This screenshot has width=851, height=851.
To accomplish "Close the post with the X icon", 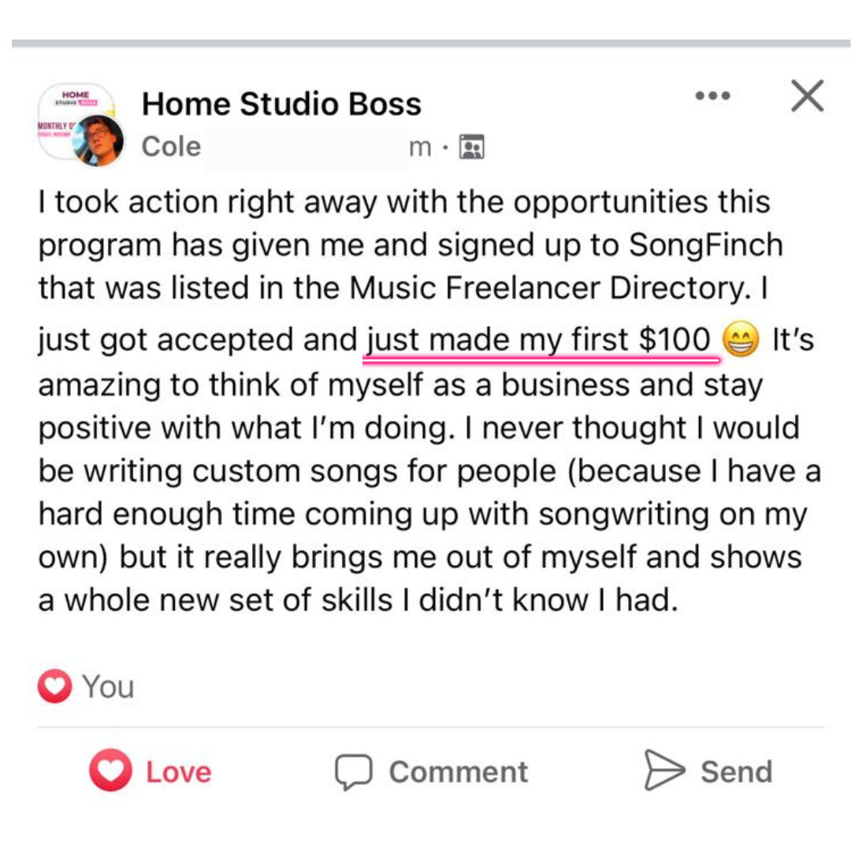I will click(x=806, y=96).
